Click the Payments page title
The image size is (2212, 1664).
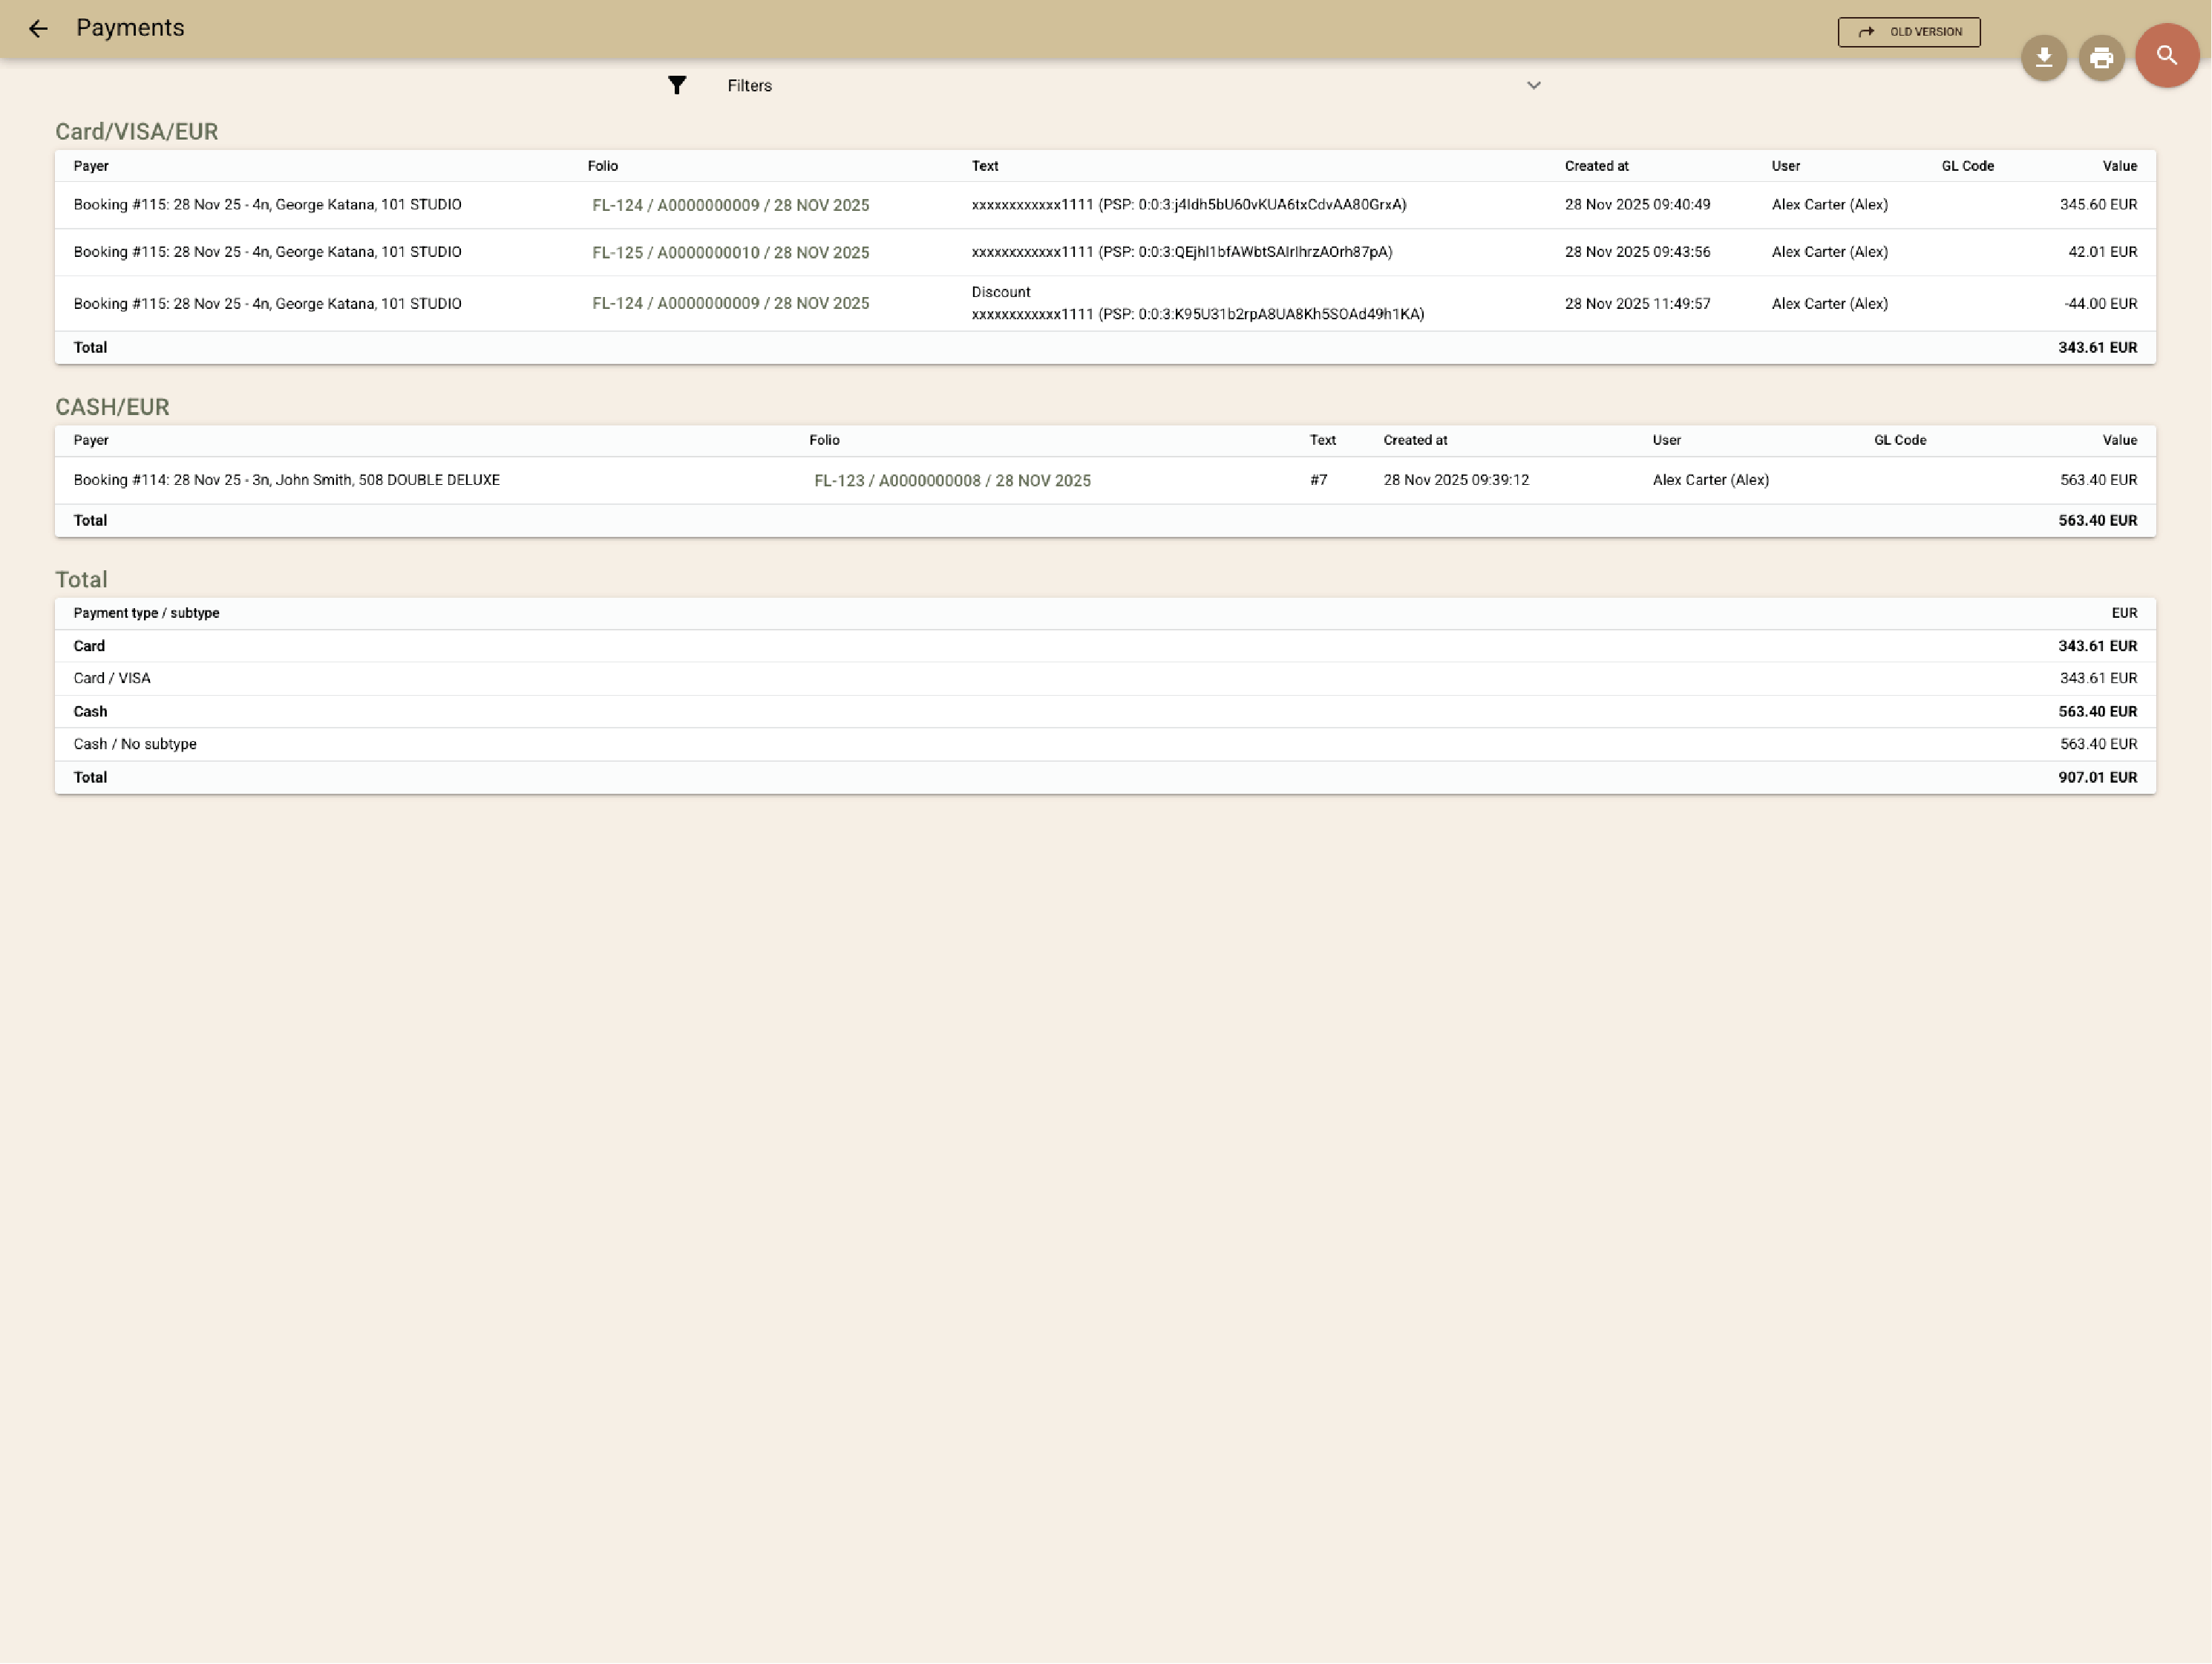coord(130,28)
